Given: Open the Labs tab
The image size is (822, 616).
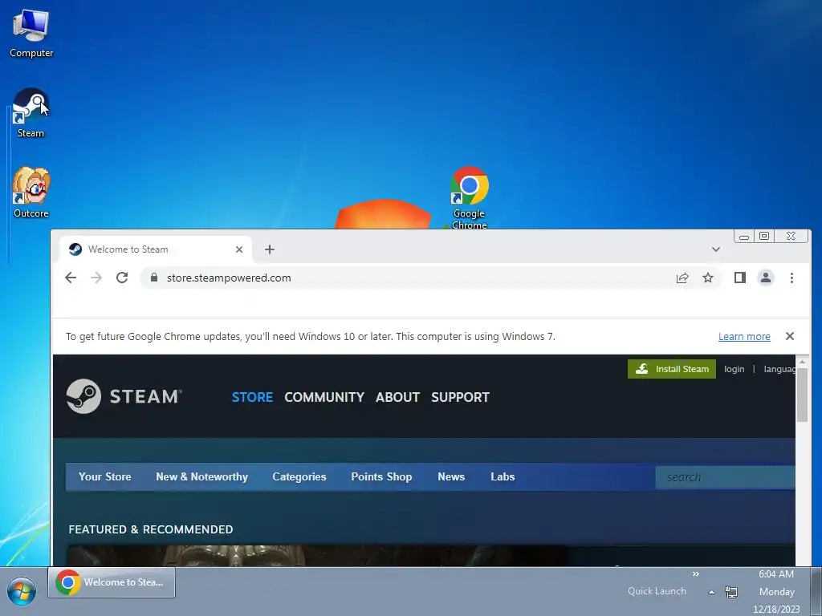Looking at the screenshot, I should click(x=503, y=476).
